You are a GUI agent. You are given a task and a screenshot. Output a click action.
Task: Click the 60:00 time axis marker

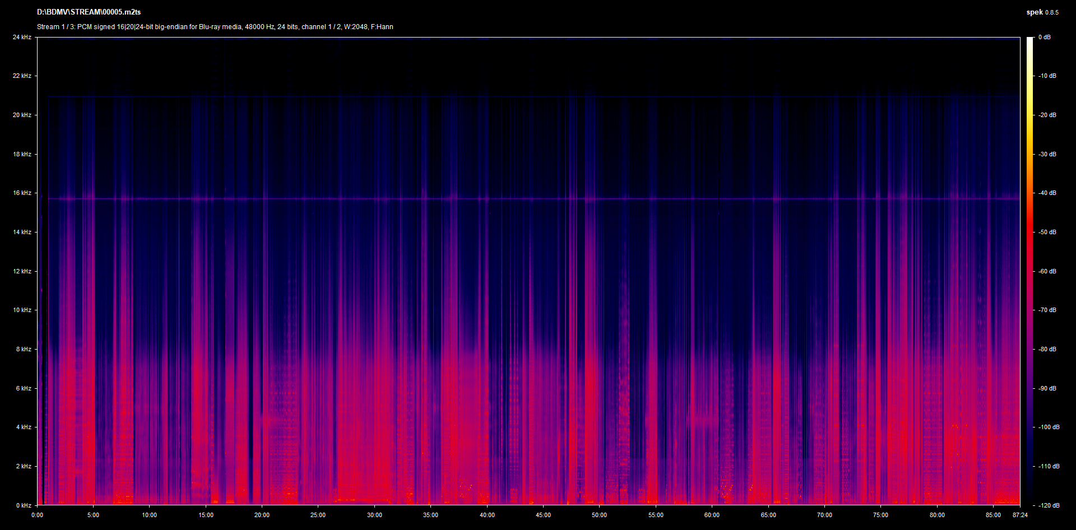[x=712, y=515]
